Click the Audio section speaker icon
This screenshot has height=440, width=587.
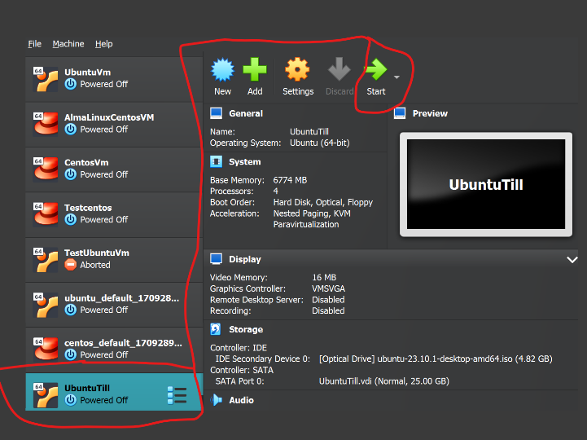[x=216, y=400]
